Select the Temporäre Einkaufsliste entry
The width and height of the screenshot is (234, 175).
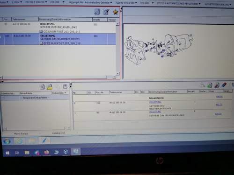(x=35, y=98)
